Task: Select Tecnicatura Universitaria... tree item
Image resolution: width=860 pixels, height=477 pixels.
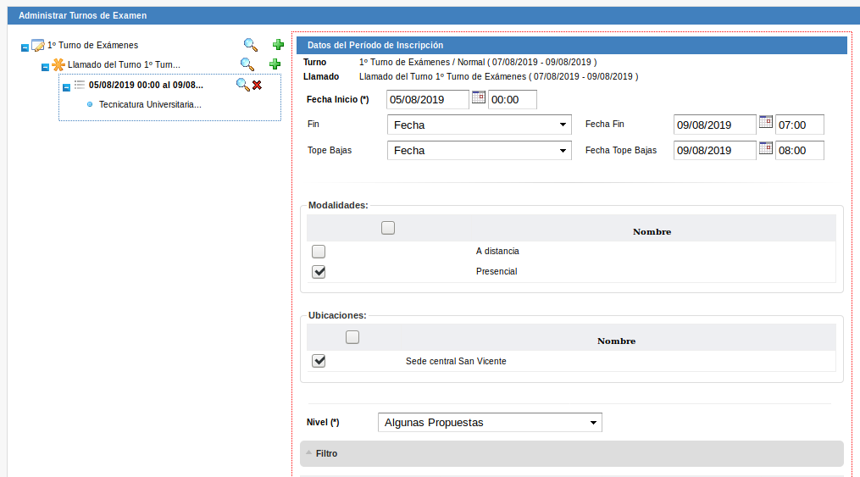Action: pos(150,104)
